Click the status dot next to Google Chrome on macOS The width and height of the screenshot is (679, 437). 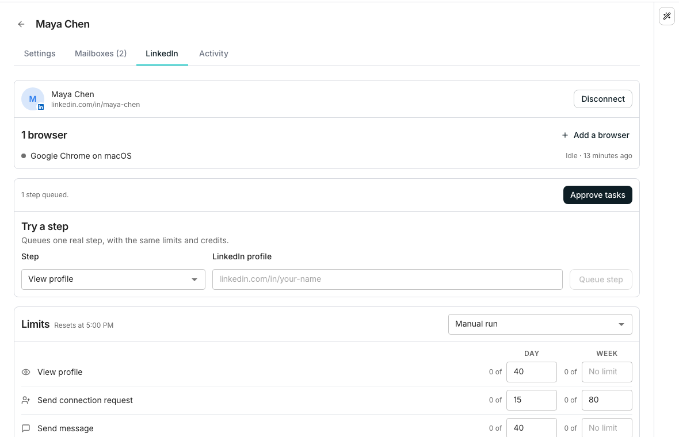point(24,156)
